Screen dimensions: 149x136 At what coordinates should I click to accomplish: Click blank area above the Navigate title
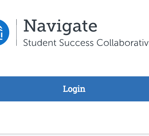74,9
